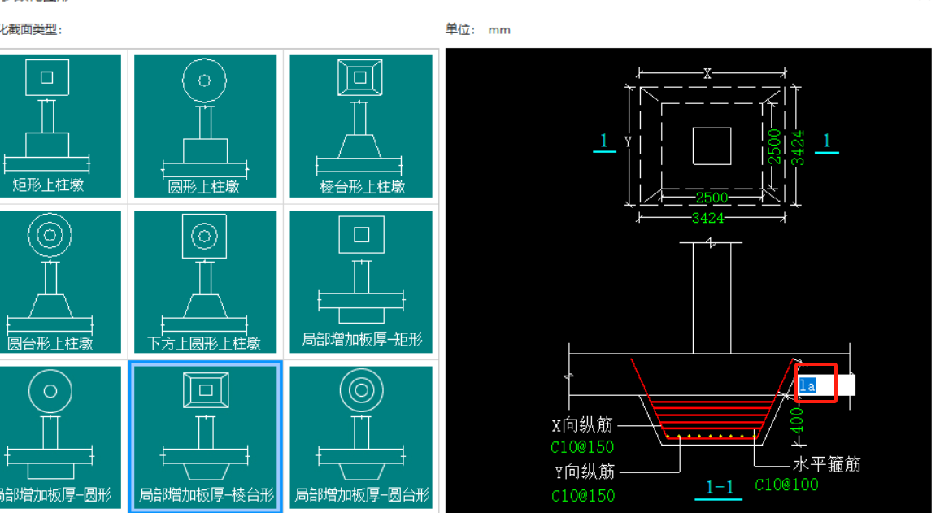Select the 局部增加板厚-矩形 section type
This screenshot has width=940, height=513.
361,281
